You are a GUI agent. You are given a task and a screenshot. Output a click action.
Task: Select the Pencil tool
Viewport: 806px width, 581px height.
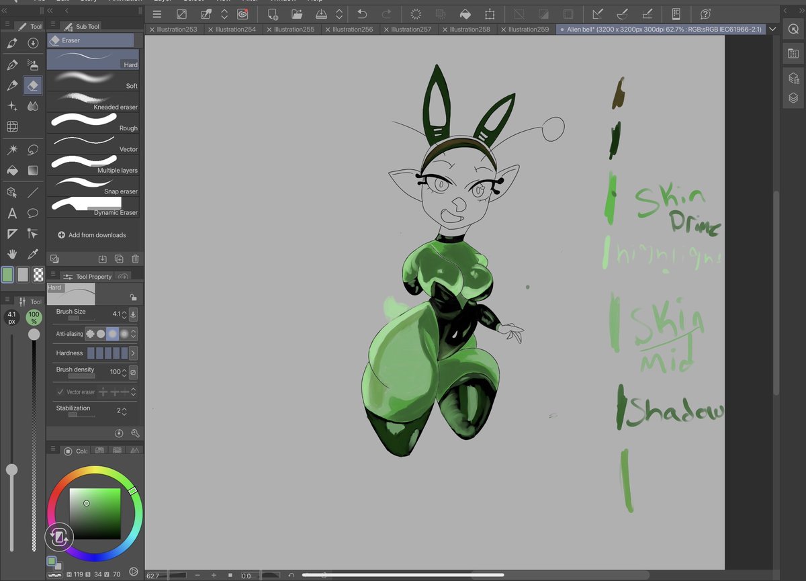pyautogui.click(x=12, y=85)
